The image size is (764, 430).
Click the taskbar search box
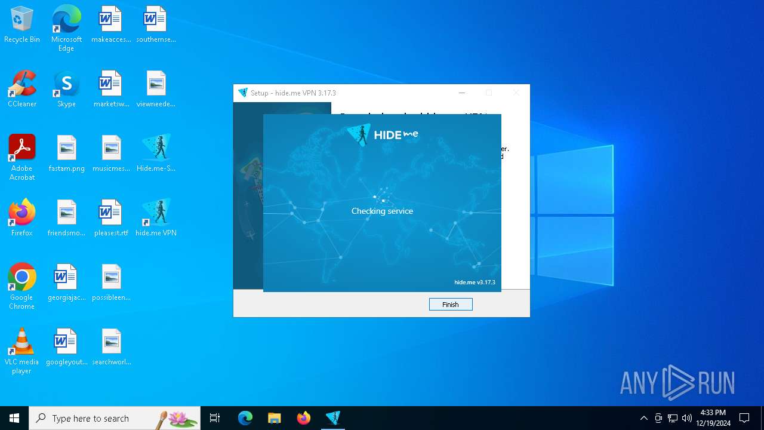tap(115, 418)
